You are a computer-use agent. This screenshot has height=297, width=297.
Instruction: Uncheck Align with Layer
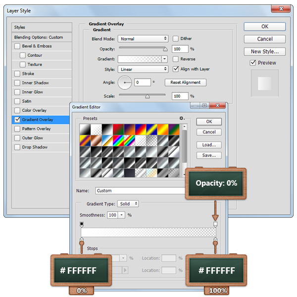click(176, 69)
